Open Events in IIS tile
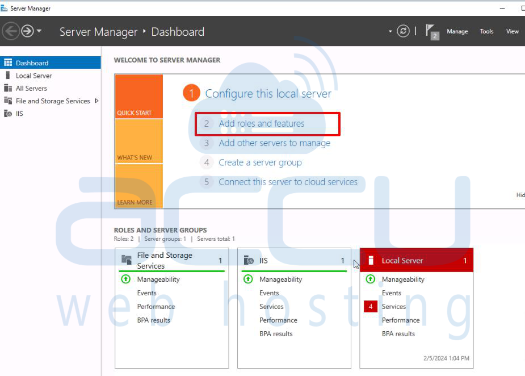This screenshot has width=525, height=376. point(269,293)
